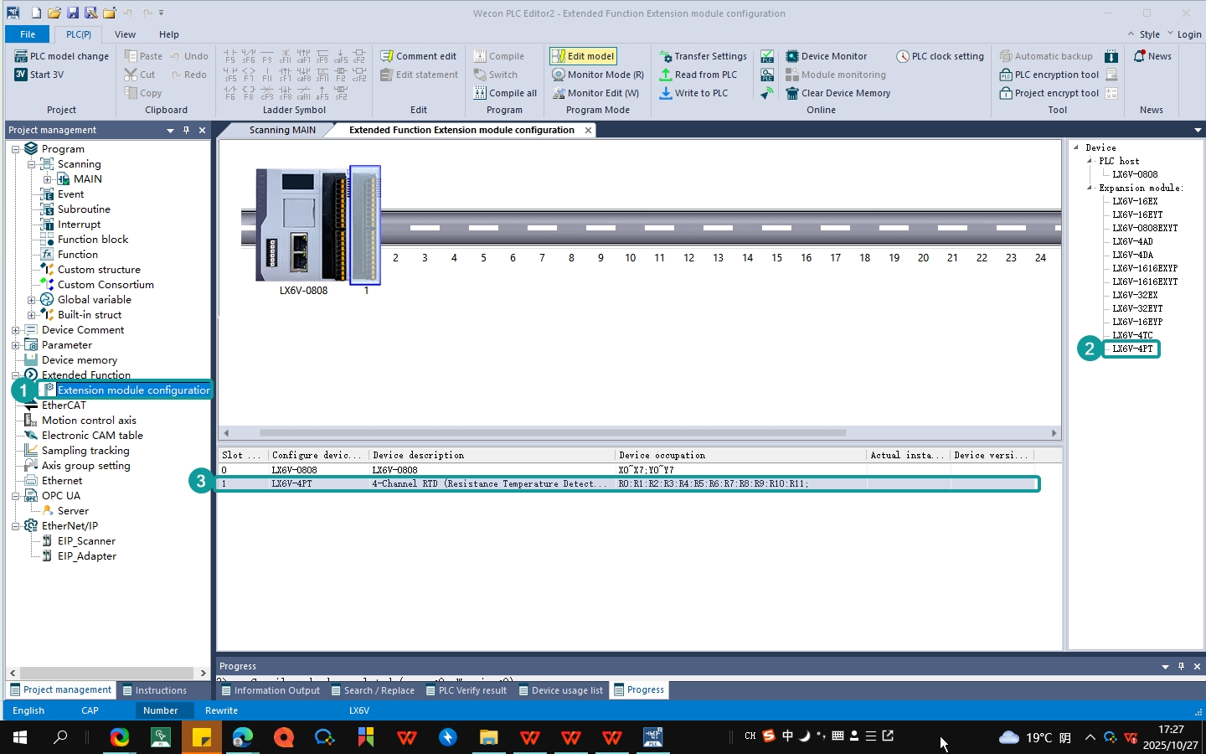Click the Compile all icon

pos(480,93)
